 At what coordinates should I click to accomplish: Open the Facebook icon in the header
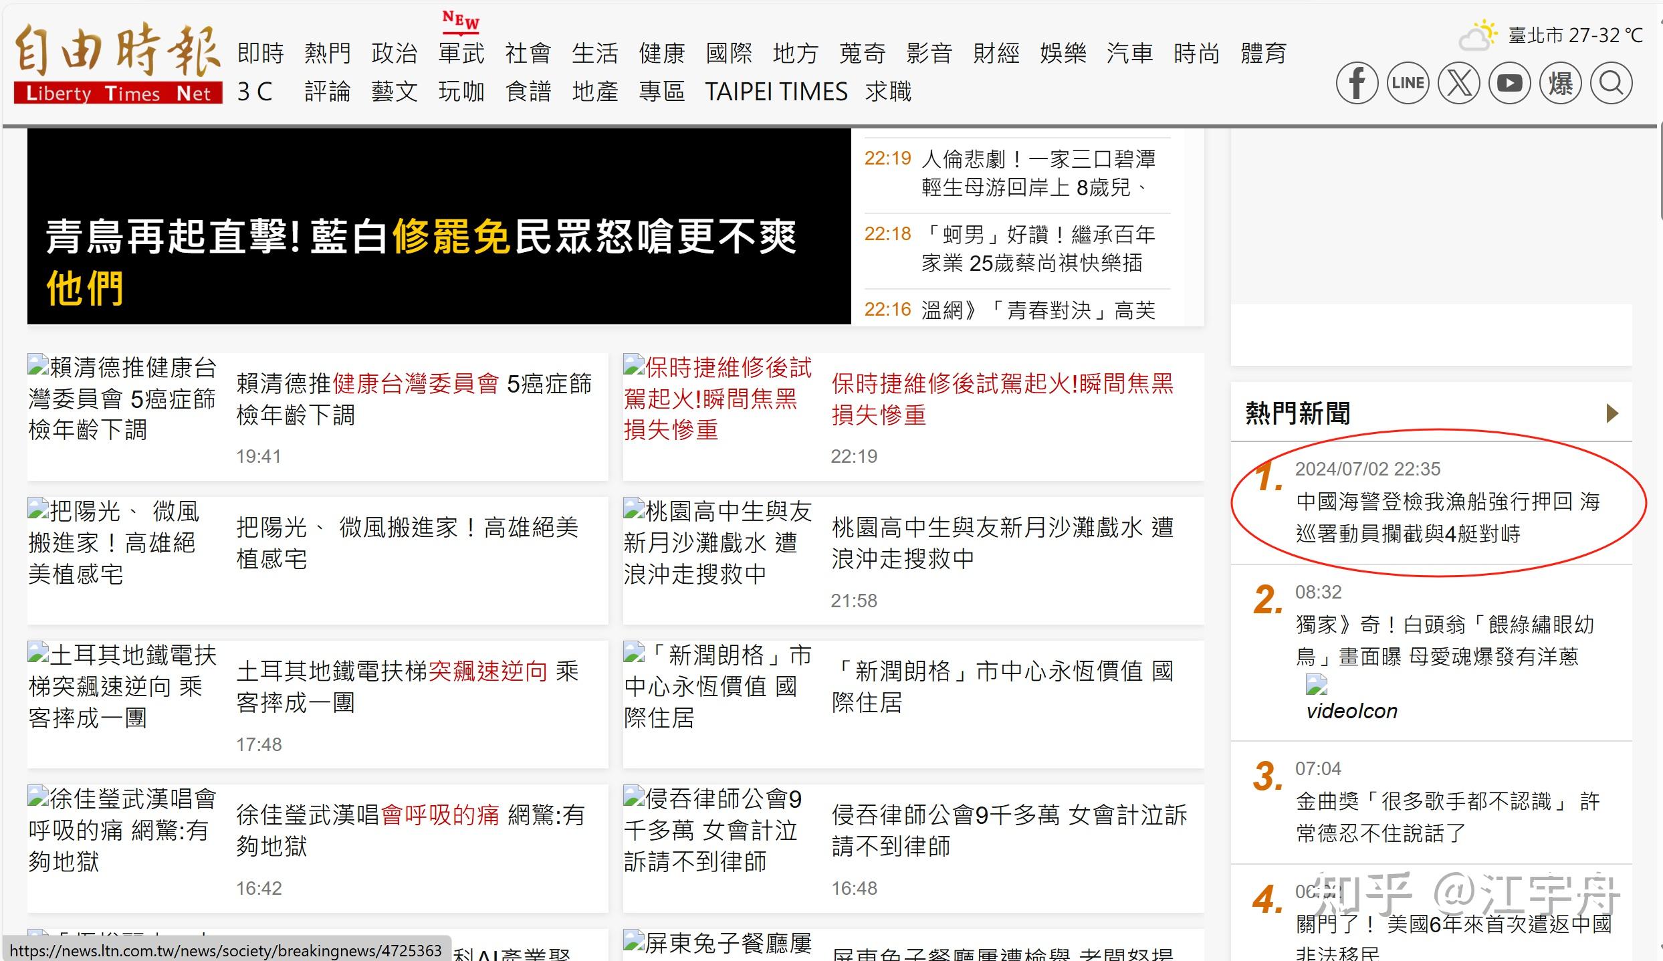1357,83
